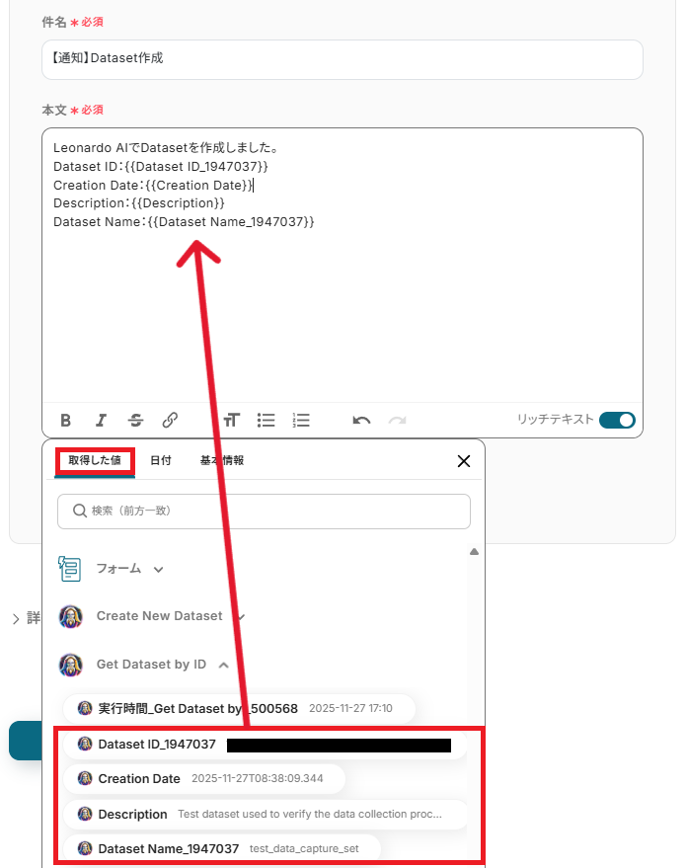This screenshot has width=686, height=868.
Task: Insert a hyperlink with the link icon
Action: click(x=170, y=420)
